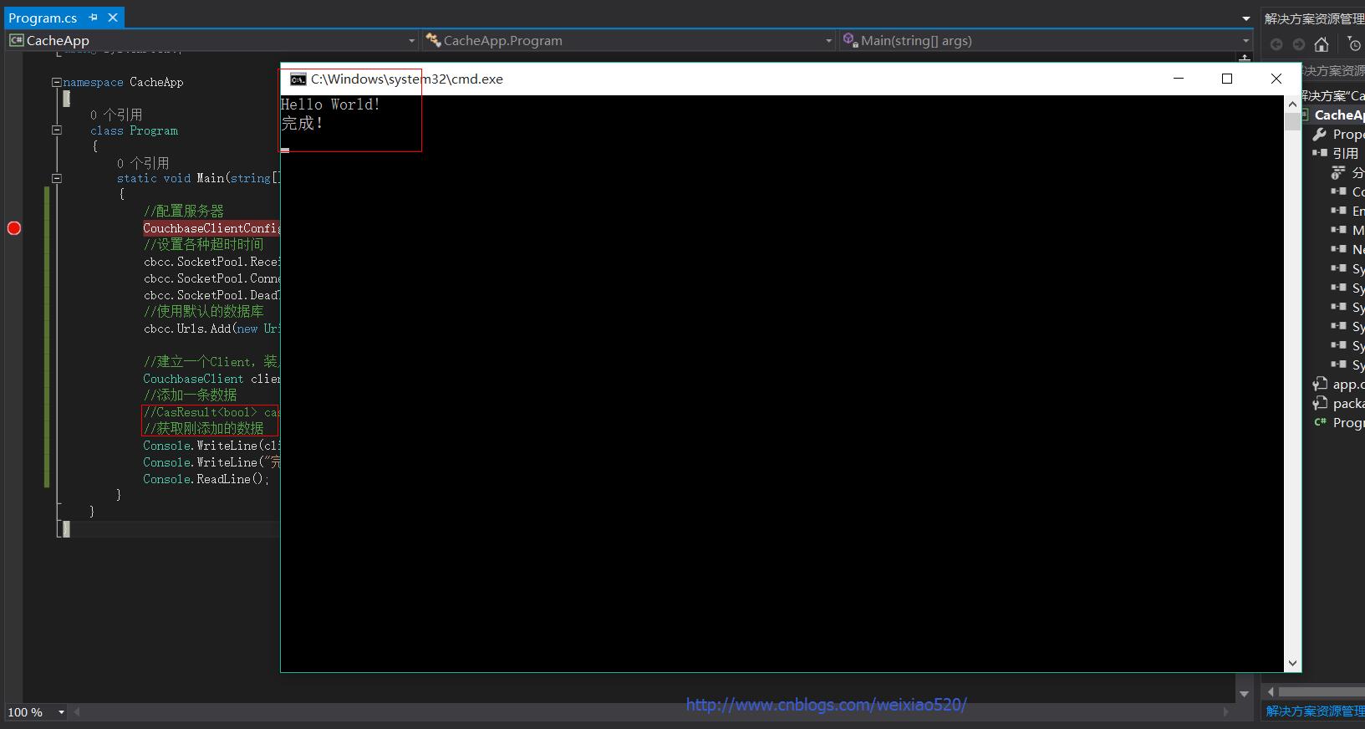
Task: Click the cmd.exe window icon
Action: tap(298, 79)
